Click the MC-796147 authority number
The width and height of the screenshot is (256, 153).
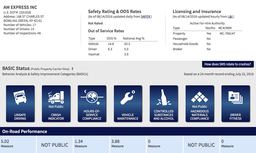tap(227, 34)
